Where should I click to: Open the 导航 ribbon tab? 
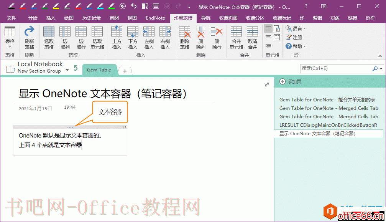[x=206, y=18]
